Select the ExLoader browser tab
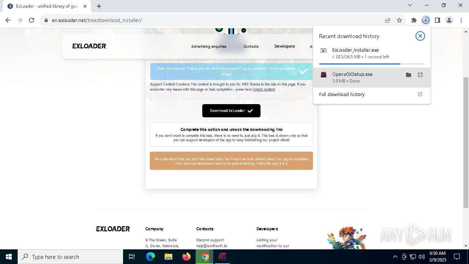 [x=47, y=6]
